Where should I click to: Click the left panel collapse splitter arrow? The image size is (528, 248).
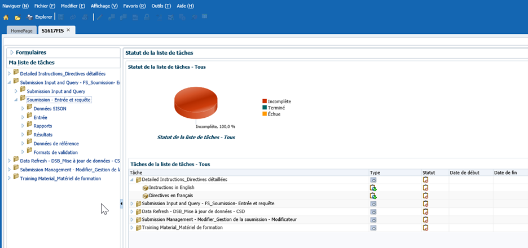point(121,203)
